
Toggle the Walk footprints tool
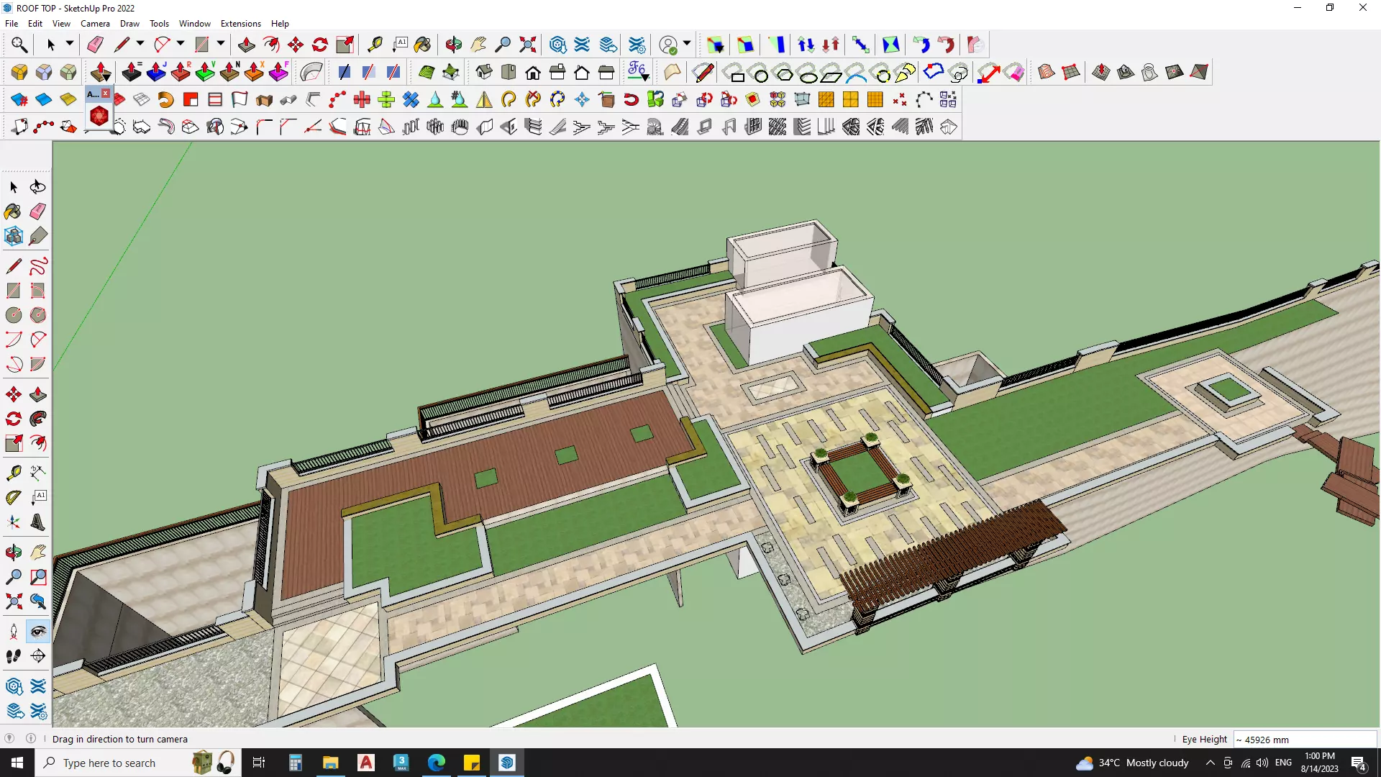pos(14,656)
